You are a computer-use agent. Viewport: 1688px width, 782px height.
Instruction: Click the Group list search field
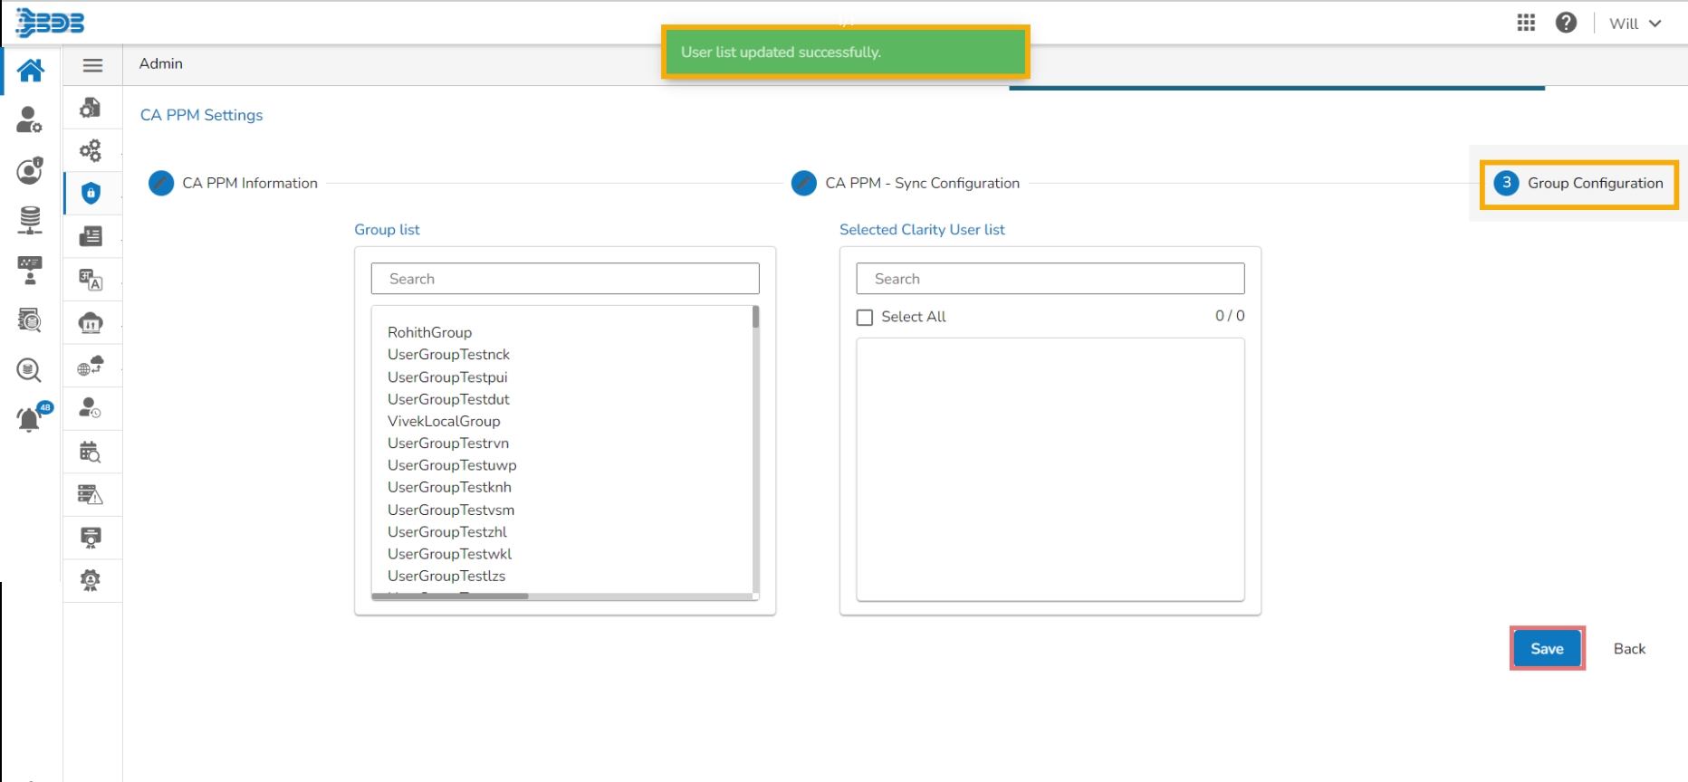pyautogui.click(x=565, y=279)
